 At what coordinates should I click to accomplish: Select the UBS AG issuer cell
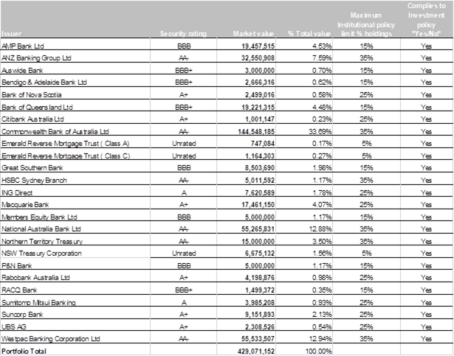14,327
